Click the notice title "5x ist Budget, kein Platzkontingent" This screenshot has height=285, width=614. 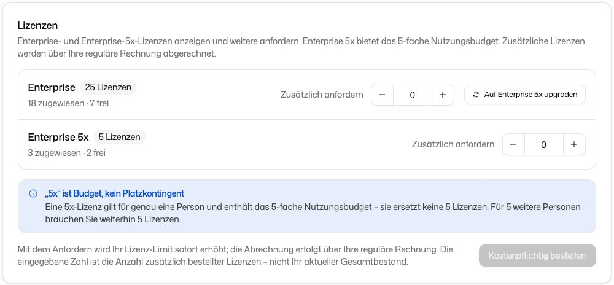(x=114, y=193)
